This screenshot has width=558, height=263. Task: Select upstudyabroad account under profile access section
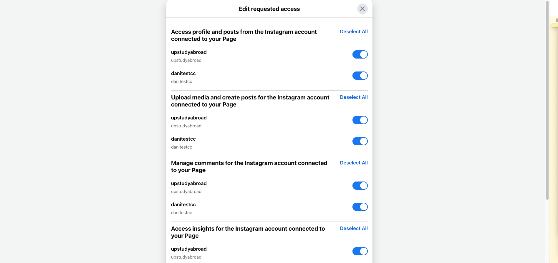pyautogui.click(x=189, y=52)
